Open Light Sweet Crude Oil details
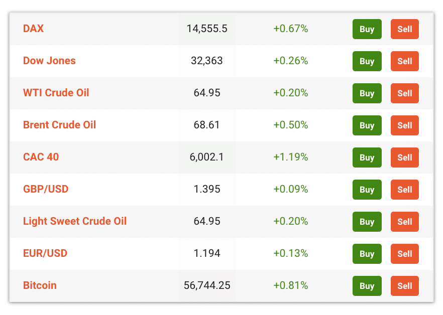Viewport: 443px width, 315px height. (x=75, y=221)
